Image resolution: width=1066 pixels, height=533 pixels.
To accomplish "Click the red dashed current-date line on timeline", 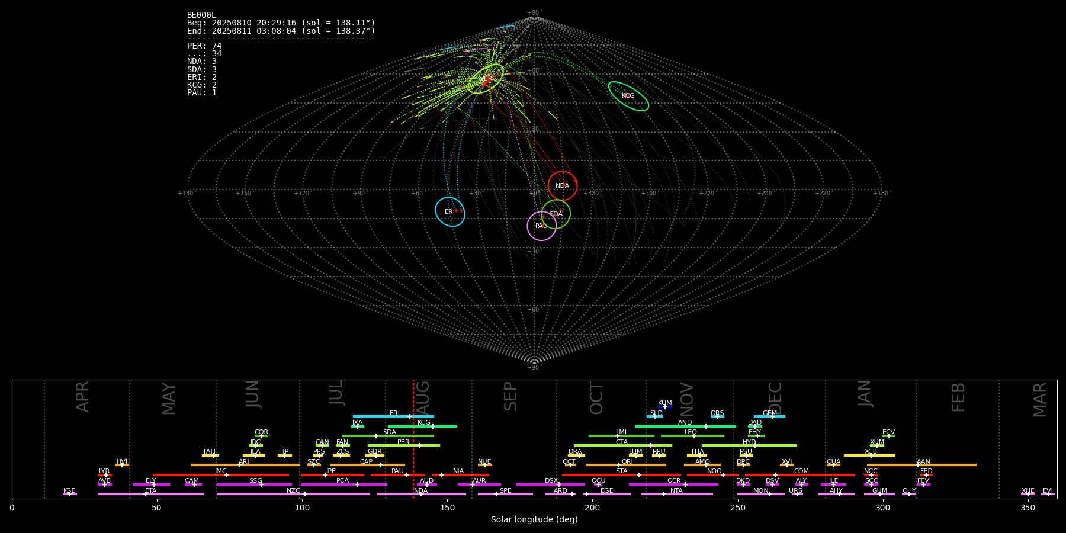I will click(413, 439).
